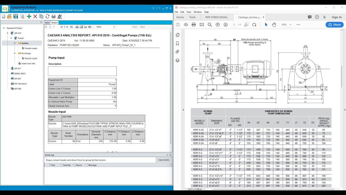This screenshot has height=195, width=346.
Task: Select Load Case Sets in the tree
Action: click(28, 63)
